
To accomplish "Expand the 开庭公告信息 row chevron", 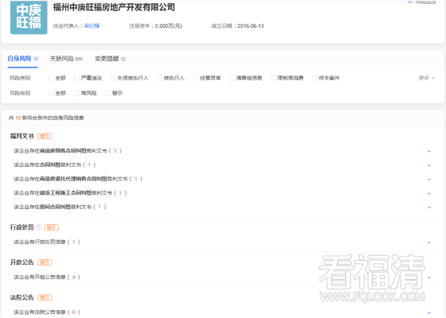I will 429,277.
